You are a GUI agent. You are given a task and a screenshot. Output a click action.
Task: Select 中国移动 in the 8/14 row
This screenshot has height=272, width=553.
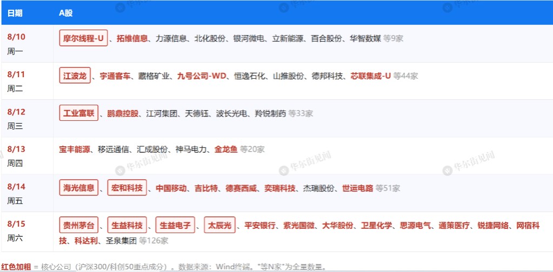[x=171, y=188]
